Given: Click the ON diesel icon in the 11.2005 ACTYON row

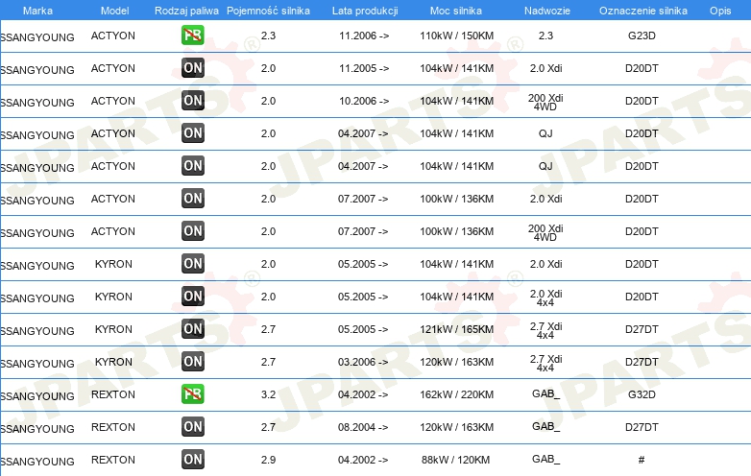Looking at the screenshot, I should coord(192,68).
